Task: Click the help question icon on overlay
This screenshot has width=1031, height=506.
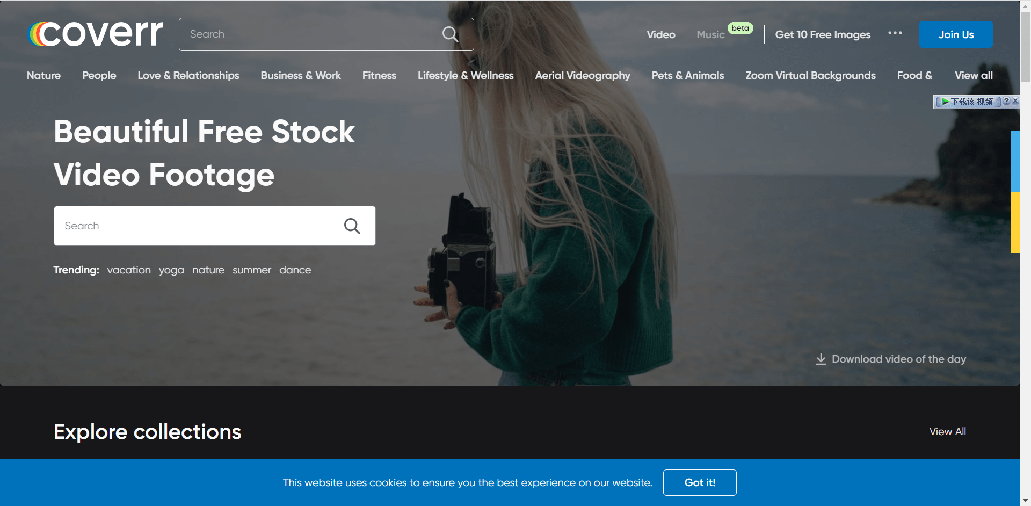Action: tap(1006, 101)
